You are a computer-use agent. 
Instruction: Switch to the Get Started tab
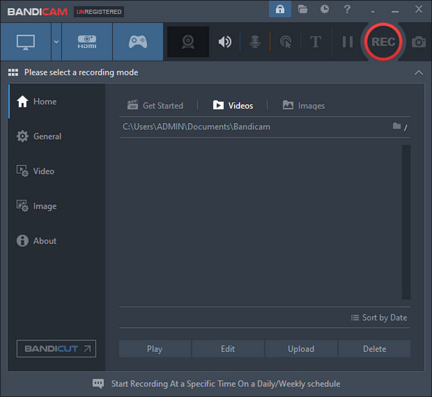pyautogui.click(x=155, y=105)
